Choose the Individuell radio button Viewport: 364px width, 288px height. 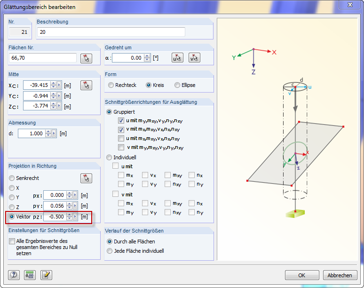coord(109,157)
